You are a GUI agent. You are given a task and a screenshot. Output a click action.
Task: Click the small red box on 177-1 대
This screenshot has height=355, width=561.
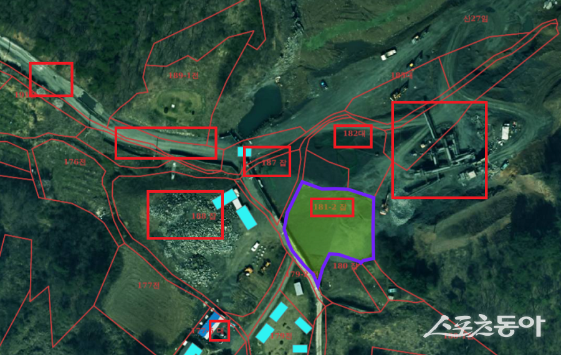click(219, 331)
